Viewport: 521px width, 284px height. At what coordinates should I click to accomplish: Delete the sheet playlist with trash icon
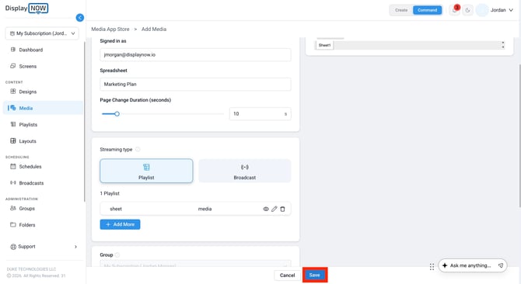[282, 209]
